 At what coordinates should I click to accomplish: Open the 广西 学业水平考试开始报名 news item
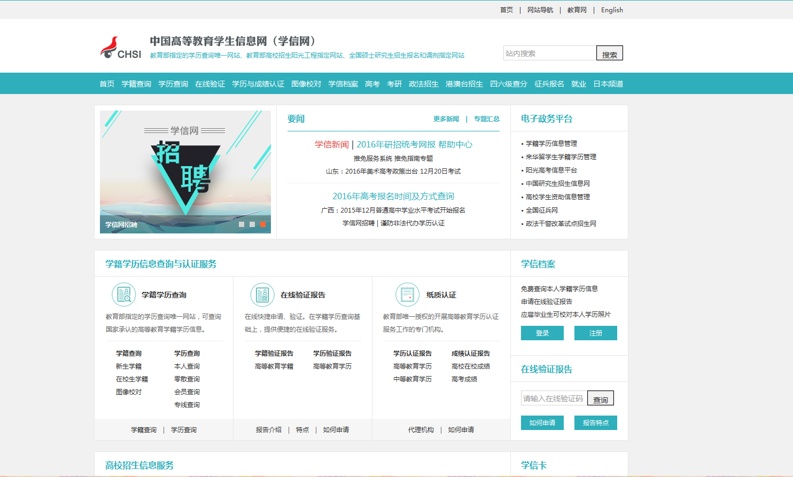tap(393, 210)
